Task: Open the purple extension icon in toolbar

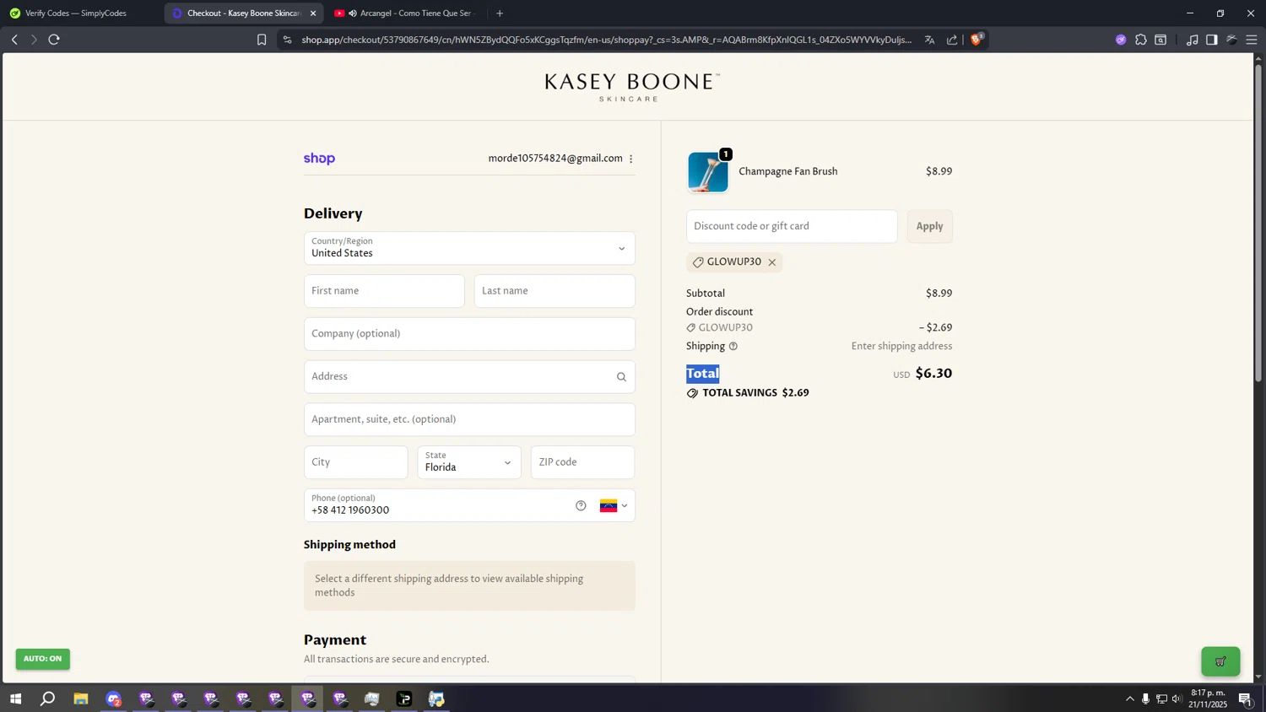Action: [x=1121, y=40]
